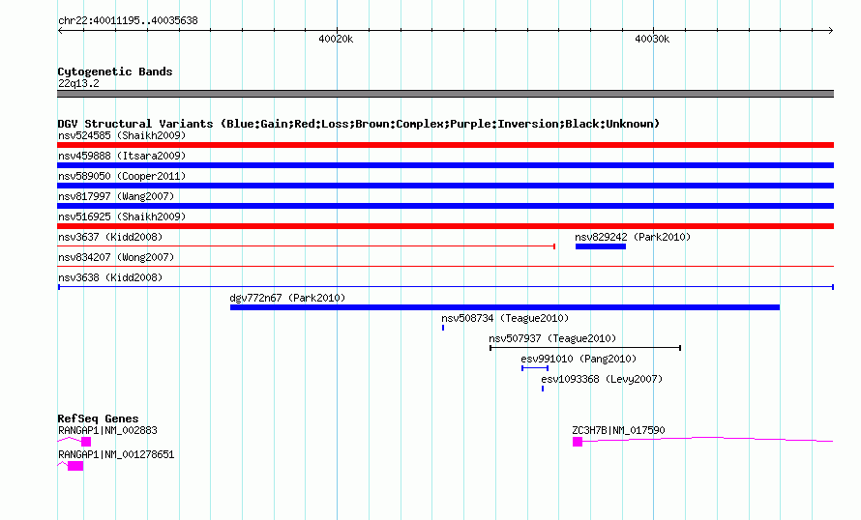
Task: Click the esv991010 (Pang2010) blue span
Action: pyautogui.click(x=535, y=368)
